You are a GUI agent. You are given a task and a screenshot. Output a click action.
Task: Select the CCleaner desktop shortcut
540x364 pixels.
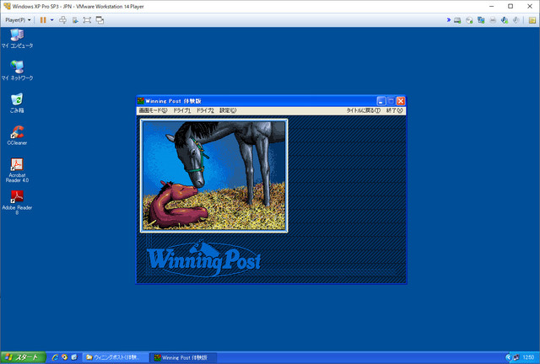(17, 135)
